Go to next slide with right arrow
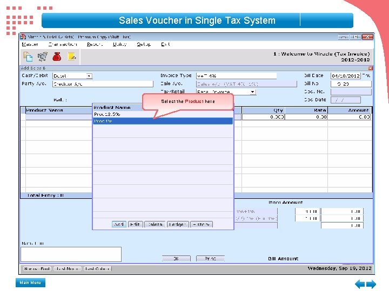 coord(371,284)
